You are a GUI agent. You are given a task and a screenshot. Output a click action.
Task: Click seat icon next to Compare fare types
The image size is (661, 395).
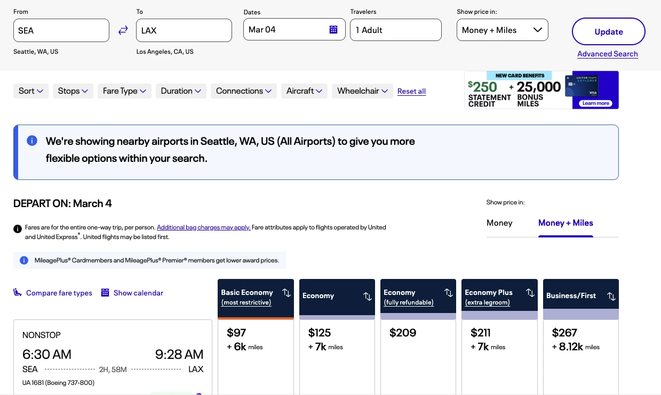click(18, 292)
